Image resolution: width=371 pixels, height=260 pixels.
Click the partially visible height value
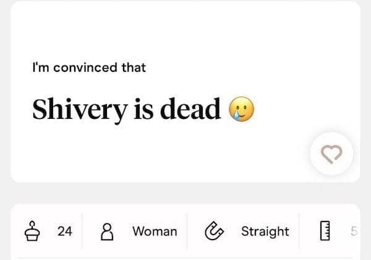tap(354, 232)
